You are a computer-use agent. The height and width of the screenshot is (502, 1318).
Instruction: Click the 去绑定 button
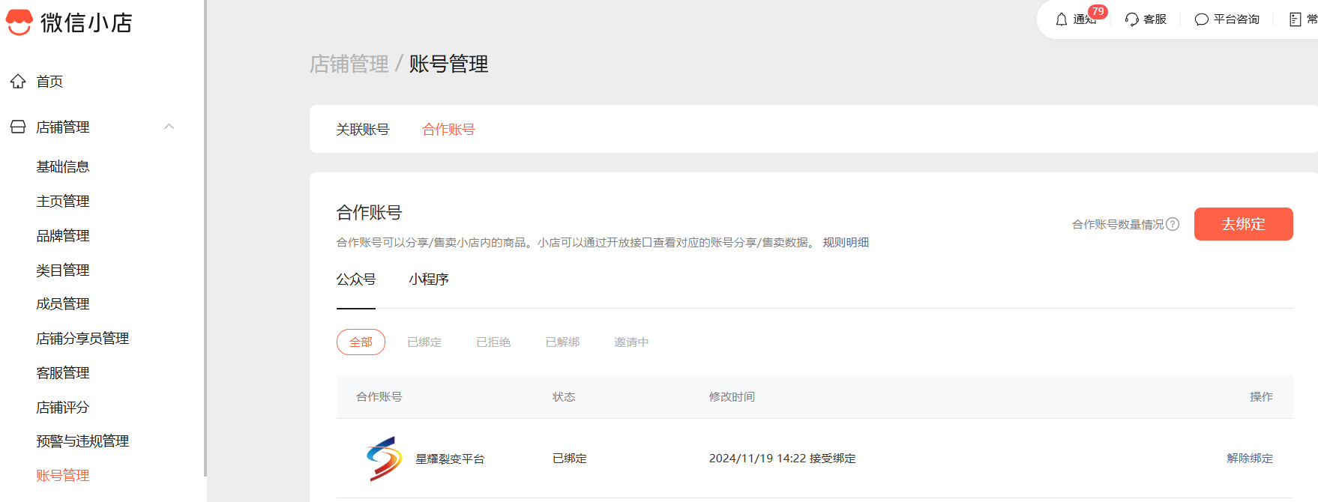point(1243,224)
